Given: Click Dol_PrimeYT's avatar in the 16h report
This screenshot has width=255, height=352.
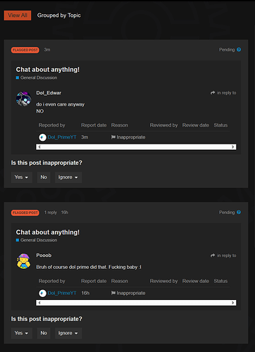Looking at the screenshot, I should tap(42, 293).
